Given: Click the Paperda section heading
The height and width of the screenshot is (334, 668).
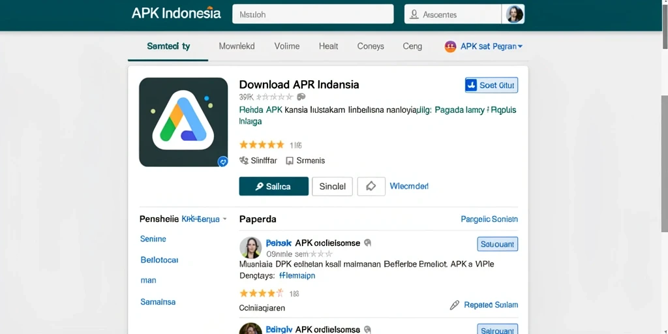Looking at the screenshot, I should click(x=258, y=219).
